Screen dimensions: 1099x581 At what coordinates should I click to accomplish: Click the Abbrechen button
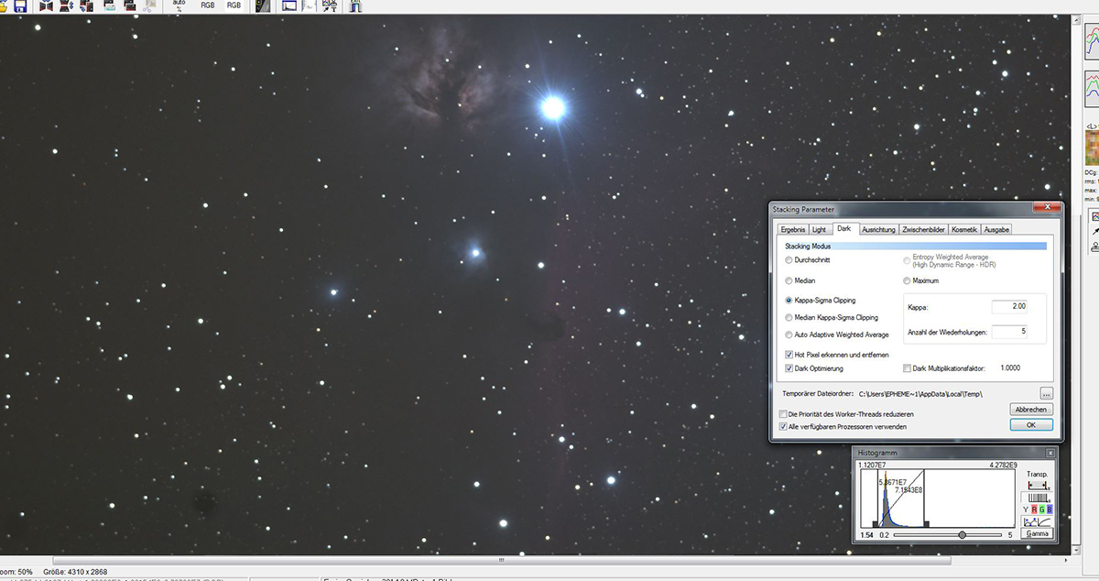[1031, 410]
